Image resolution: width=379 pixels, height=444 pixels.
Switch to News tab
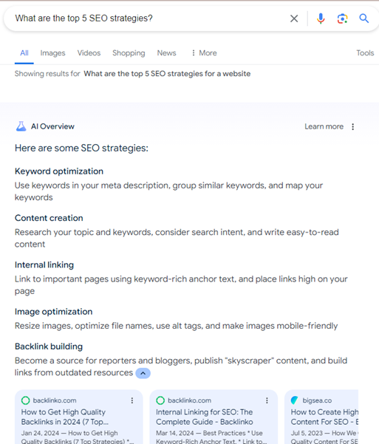pyautogui.click(x=166, y=53)
